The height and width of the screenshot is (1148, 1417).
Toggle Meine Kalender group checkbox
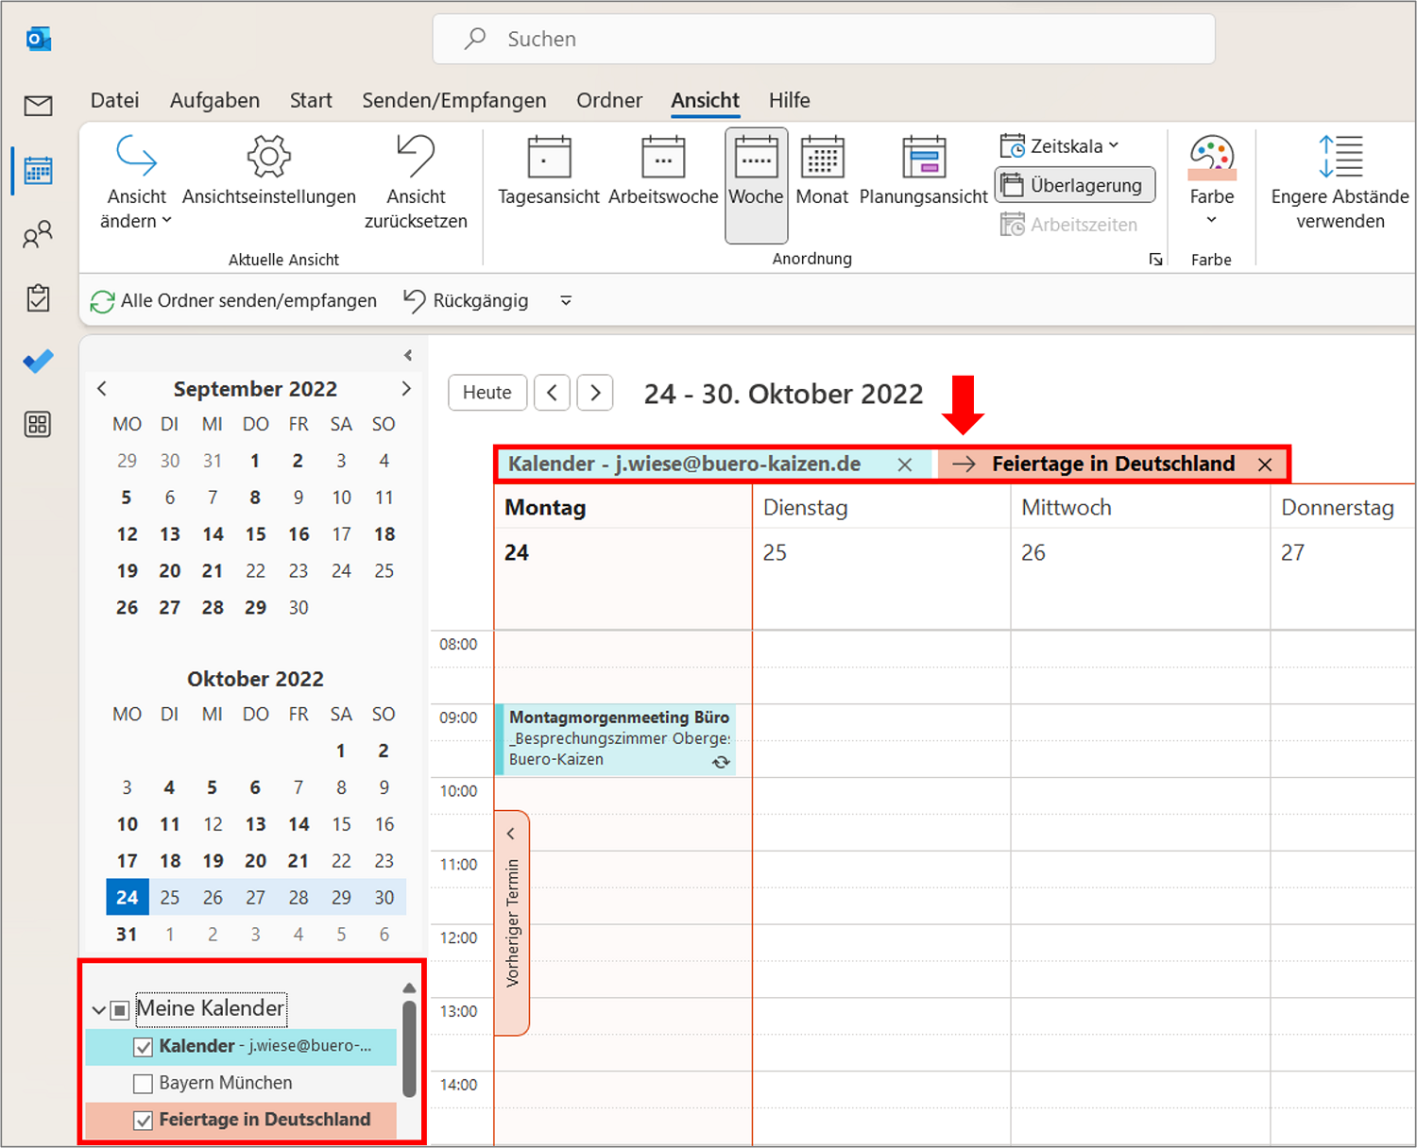120,1010
